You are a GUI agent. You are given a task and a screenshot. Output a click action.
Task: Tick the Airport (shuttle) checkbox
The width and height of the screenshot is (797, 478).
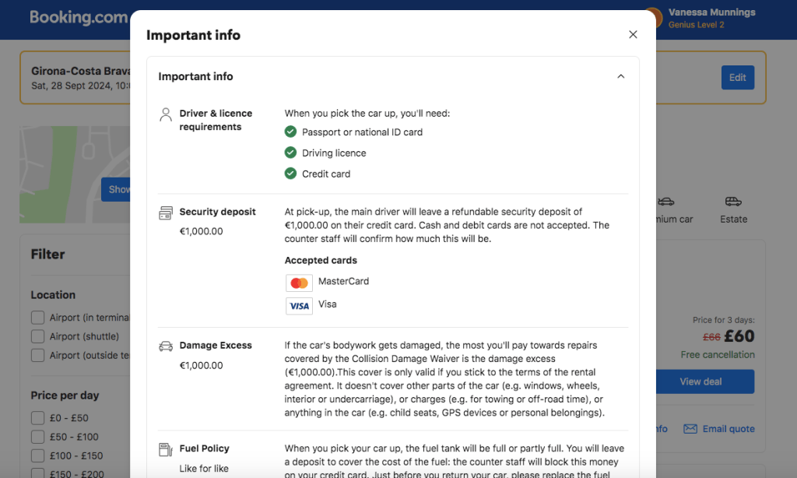[x=37, y=336]
